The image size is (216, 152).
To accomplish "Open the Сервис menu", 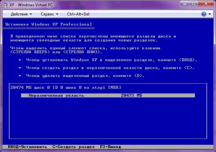I will [x=49, y=14].
